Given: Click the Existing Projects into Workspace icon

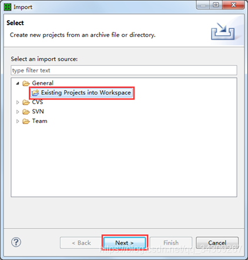Looking at the screenshot, I should click(35, 93).
